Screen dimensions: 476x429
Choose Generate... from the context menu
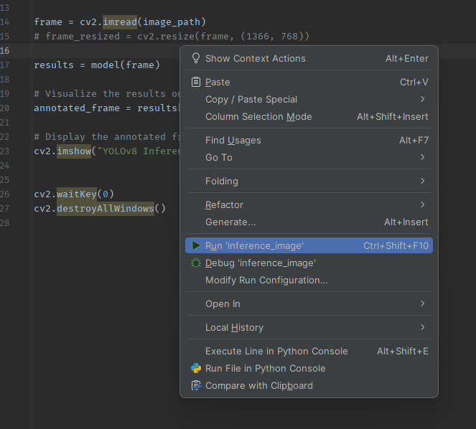click(x=309, y=222)
